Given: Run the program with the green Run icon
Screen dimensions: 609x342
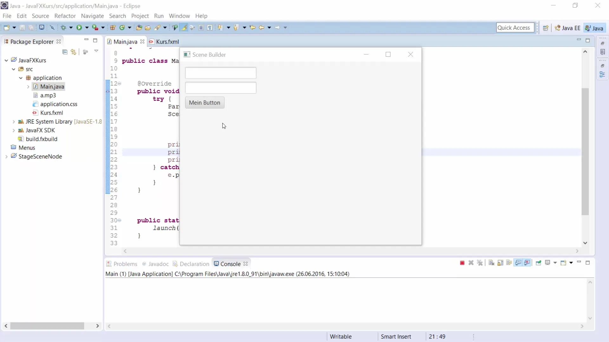Looking at the screenshot, I should pos(79,28).
